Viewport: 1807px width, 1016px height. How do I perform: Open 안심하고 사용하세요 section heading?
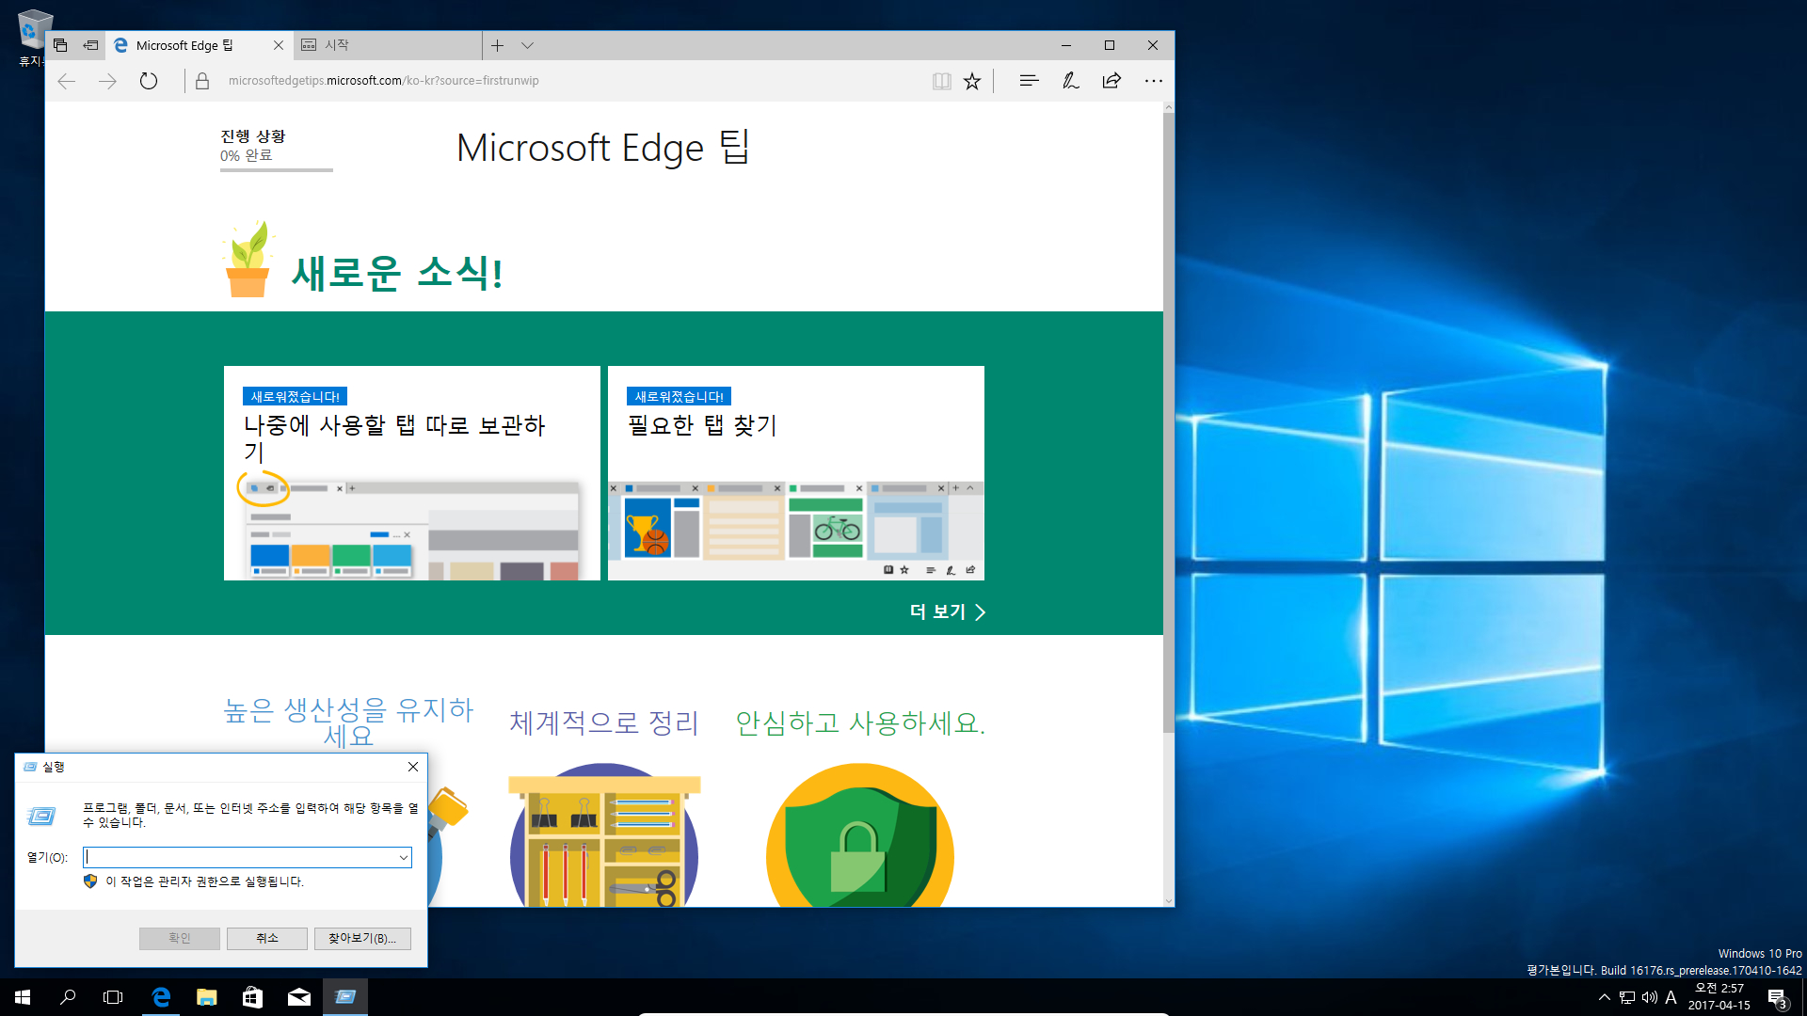click(x=859, y=722)
